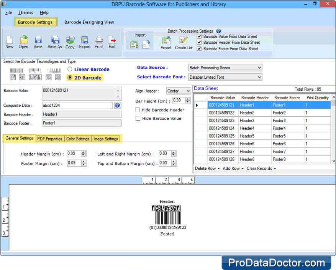Toggle Barcode Footer From Data Sheet checkbox

(199, 49)
